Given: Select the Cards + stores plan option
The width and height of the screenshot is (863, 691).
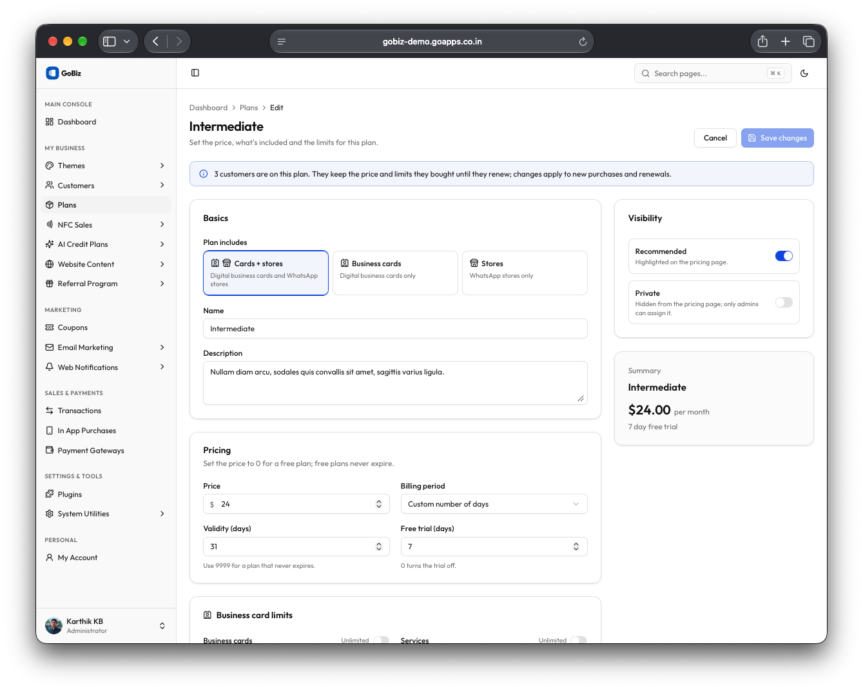Looking at the screenshot, I should point(266,273).
